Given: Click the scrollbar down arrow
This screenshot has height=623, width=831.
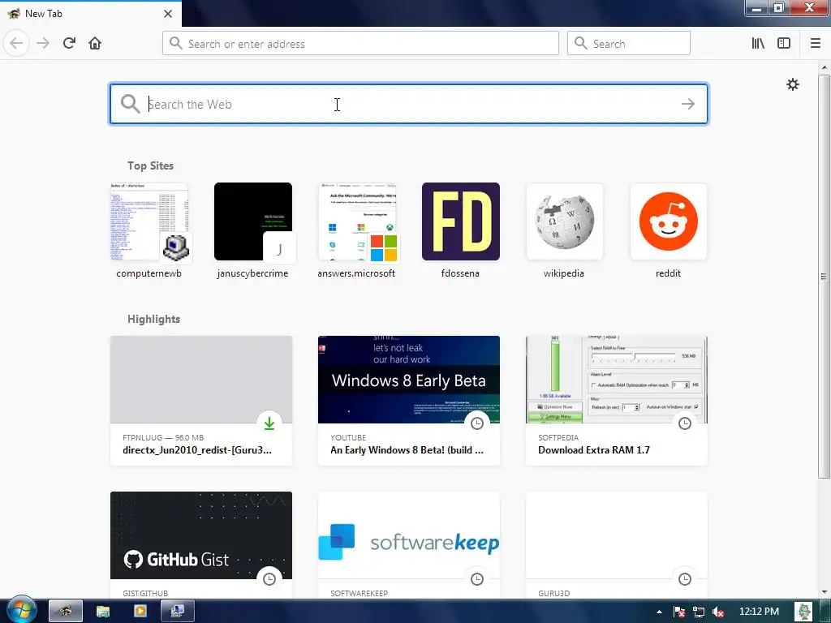Looking at the screenshot, I should click(825, 592).
